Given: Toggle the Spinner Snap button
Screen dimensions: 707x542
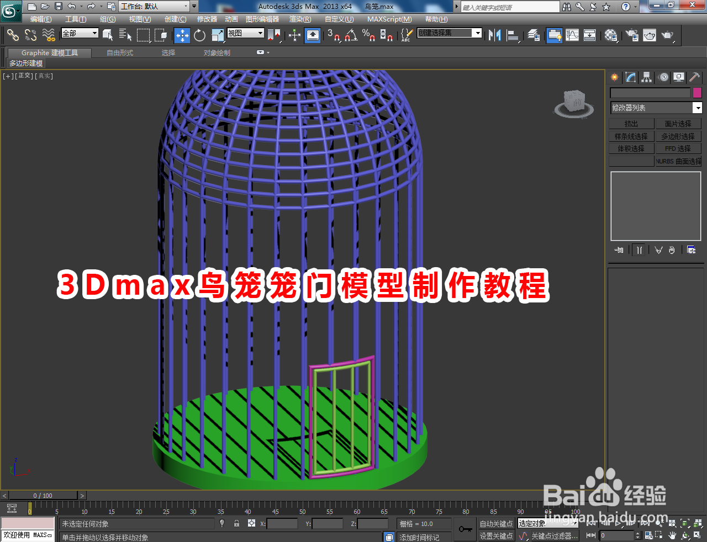Looking at the screenshot, I should point(387,35).
